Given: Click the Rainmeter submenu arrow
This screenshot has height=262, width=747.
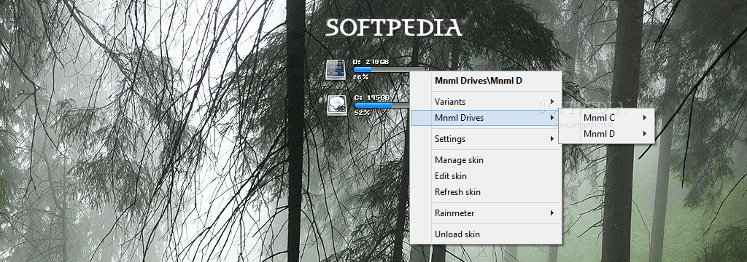Looking at the screenshot, I should [552, 213].
